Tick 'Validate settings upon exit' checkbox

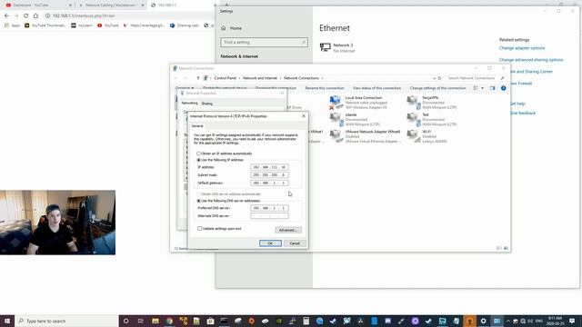200,228
